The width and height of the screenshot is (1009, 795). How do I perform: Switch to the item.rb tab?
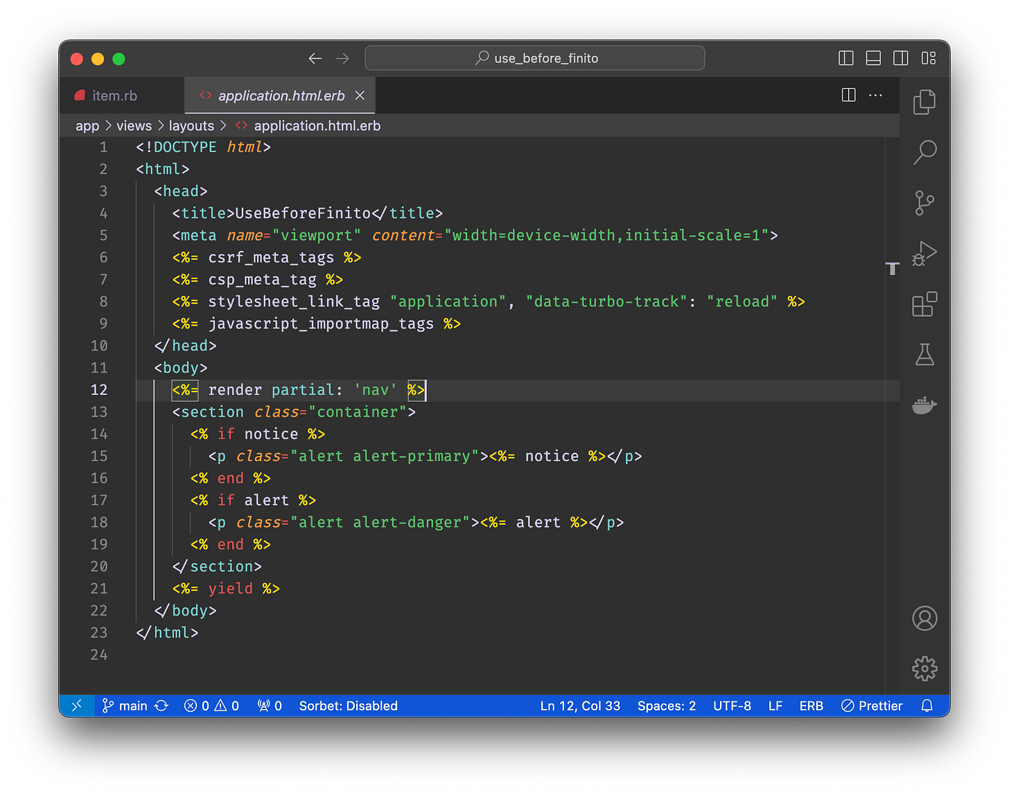(115, 95)
